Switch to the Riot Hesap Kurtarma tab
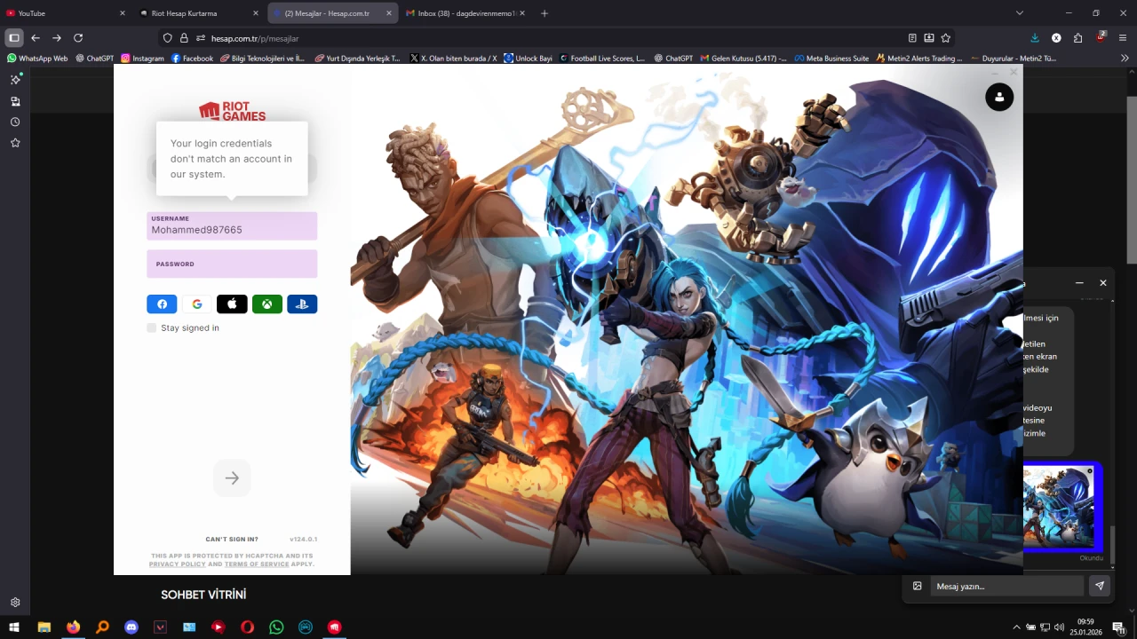The width and height of the screenshot is (1137, 639). 200,13
